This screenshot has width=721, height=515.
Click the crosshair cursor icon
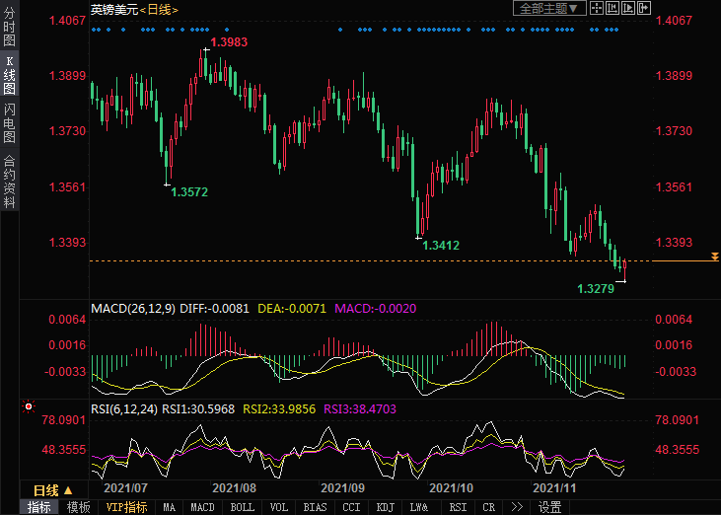point(599,8)
